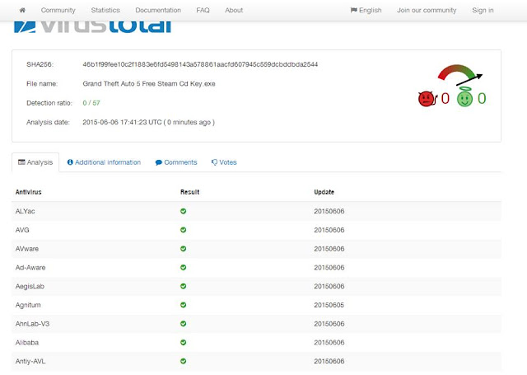Click the VirusTotal logo
The image size is (527, 375).
point(92,27)
